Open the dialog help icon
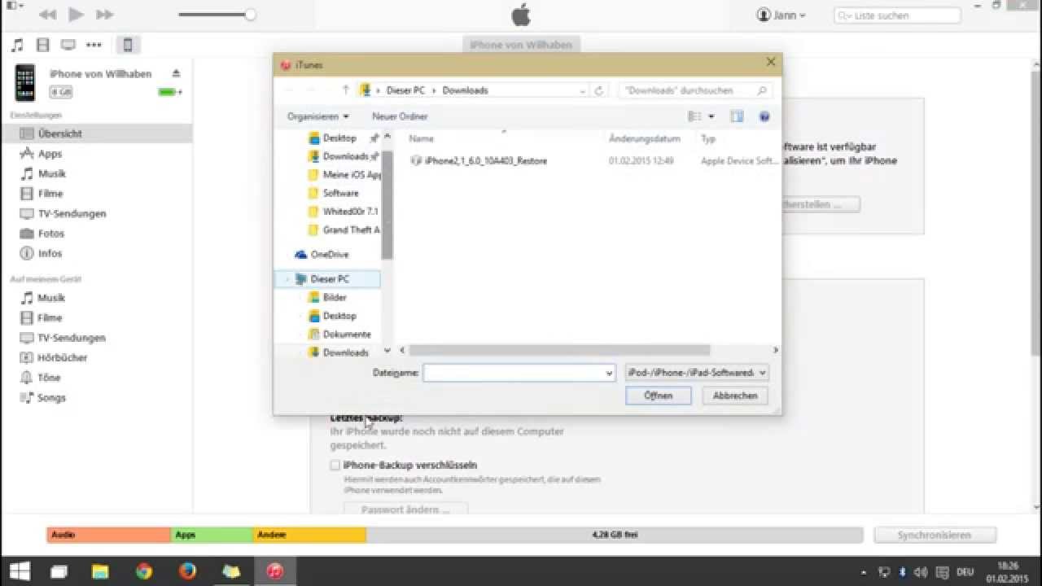Image resolution: width=1042 pixels, height=586 pixels. [x=764, y=117]
